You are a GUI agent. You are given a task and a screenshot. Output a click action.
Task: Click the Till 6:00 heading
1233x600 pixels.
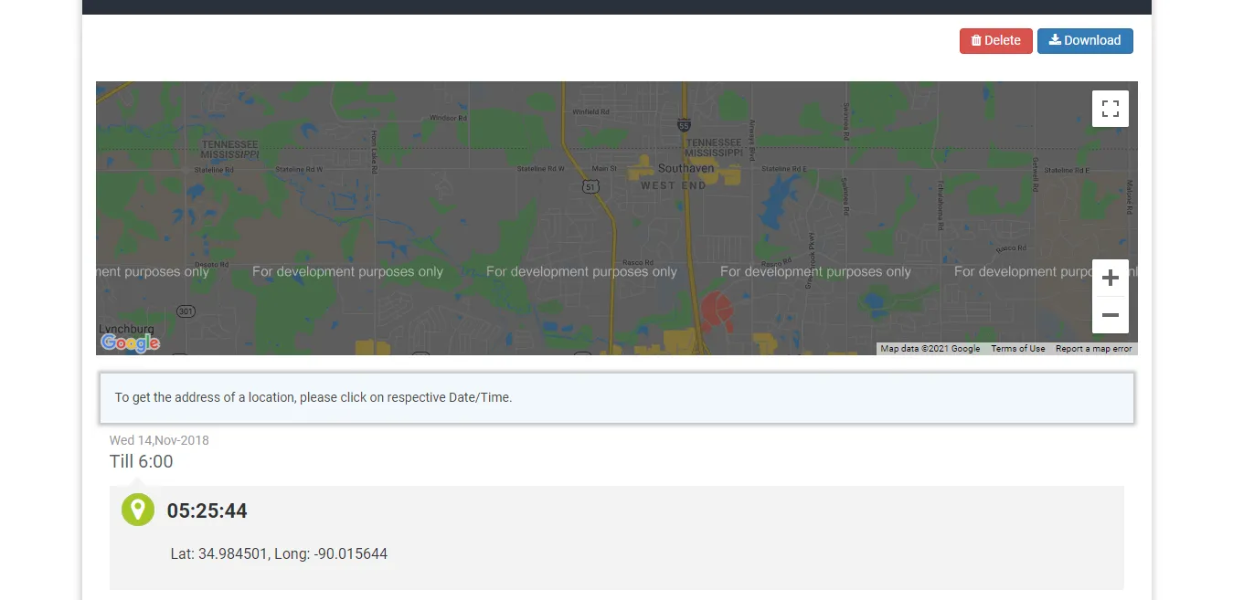142,461
